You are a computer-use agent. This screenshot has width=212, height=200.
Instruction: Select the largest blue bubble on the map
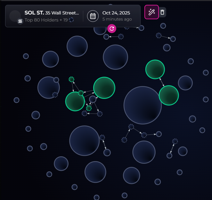coord(143,105)
